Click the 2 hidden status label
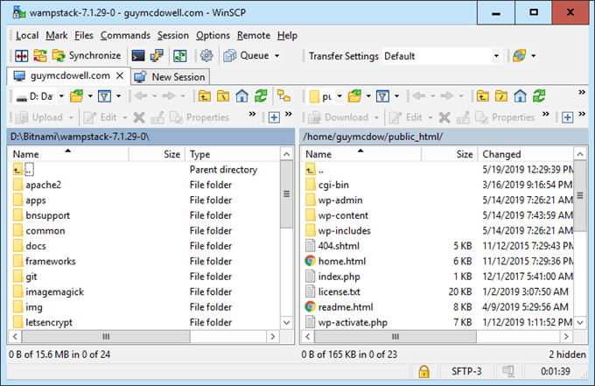The height and width of the screenshot is (386, 595). [567, 354]
